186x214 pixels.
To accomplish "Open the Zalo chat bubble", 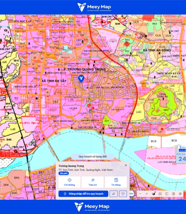I will [131, 194].
